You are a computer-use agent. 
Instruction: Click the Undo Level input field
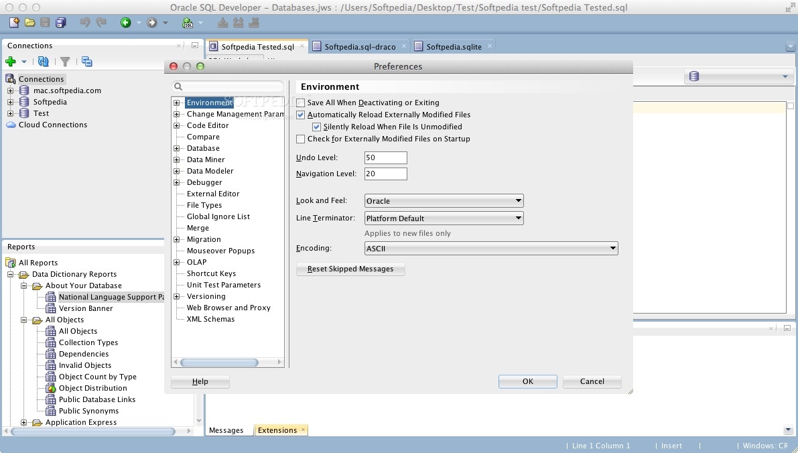[386, 157]
